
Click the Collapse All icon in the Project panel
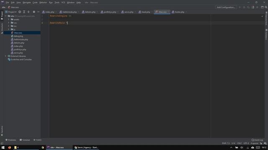[28, 12]
